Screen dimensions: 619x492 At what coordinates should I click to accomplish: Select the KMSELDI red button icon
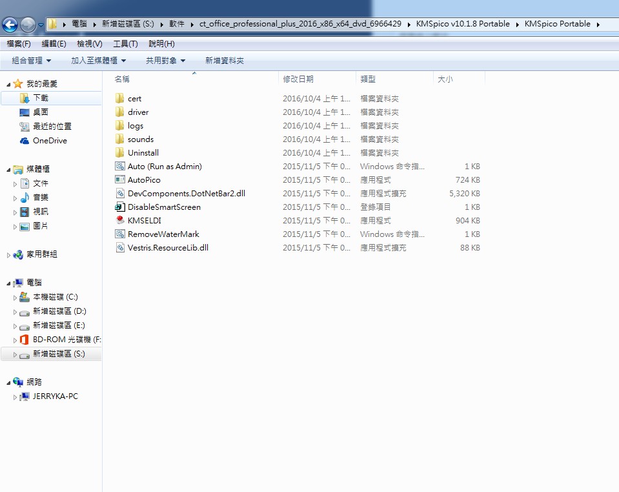[120, 220]
